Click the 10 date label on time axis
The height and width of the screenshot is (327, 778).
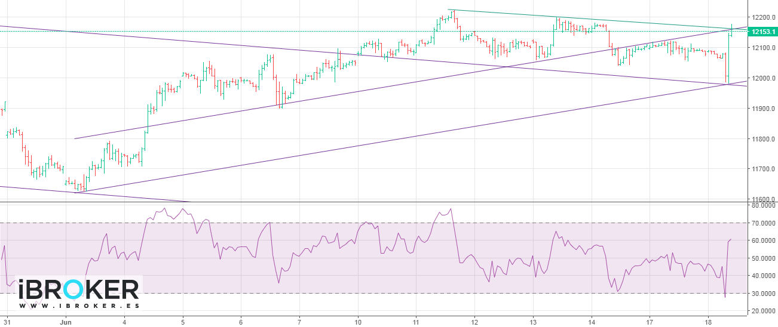(x=358, y=321)
